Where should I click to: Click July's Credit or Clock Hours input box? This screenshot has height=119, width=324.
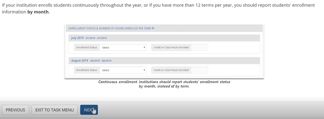[200, 47]
